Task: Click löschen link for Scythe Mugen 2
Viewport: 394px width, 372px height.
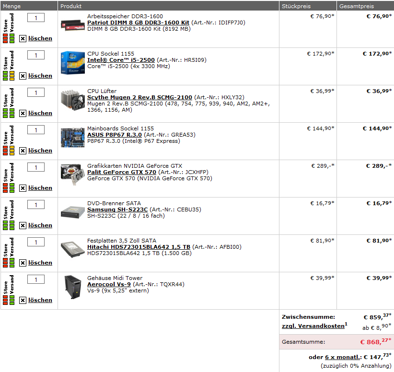Action: pos(40,113)
